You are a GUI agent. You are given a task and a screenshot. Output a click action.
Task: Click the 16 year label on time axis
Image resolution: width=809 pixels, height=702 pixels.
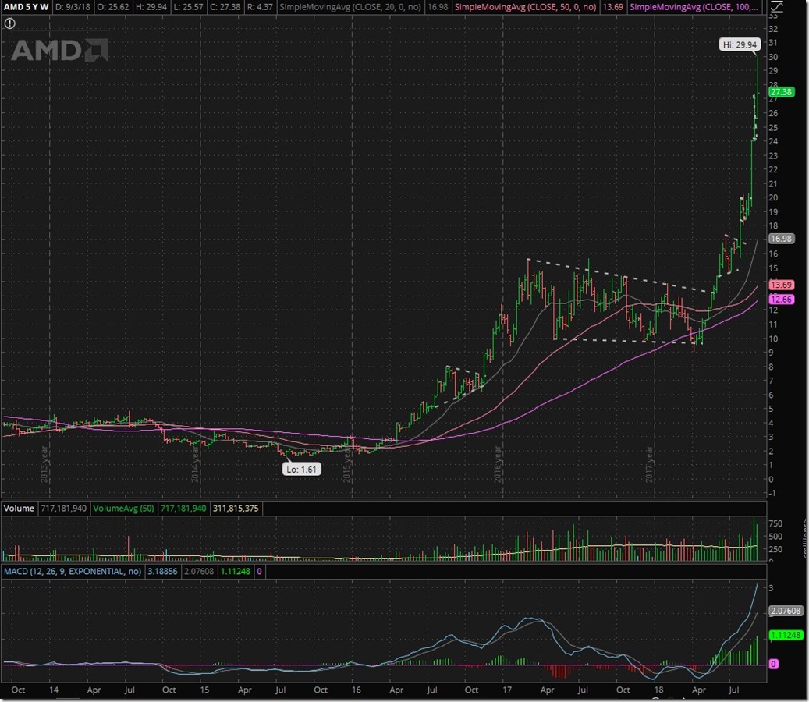pos(356,690)
